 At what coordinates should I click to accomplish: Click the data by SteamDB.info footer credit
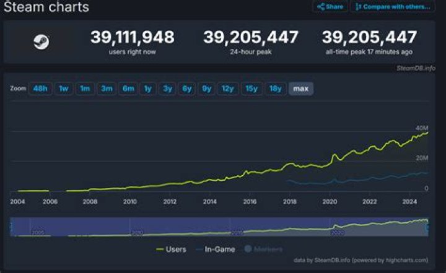(361, 260)
